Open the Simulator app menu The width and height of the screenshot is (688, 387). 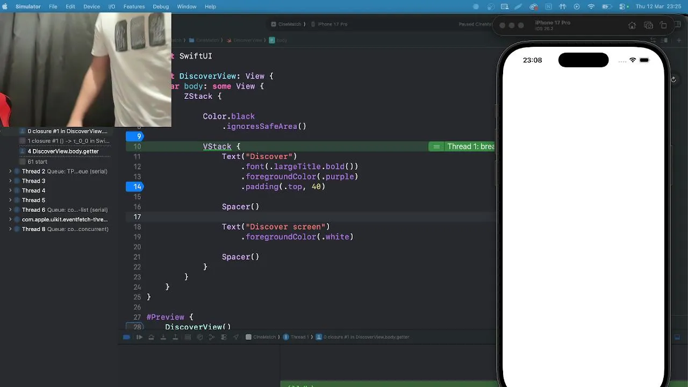point(28,6)
